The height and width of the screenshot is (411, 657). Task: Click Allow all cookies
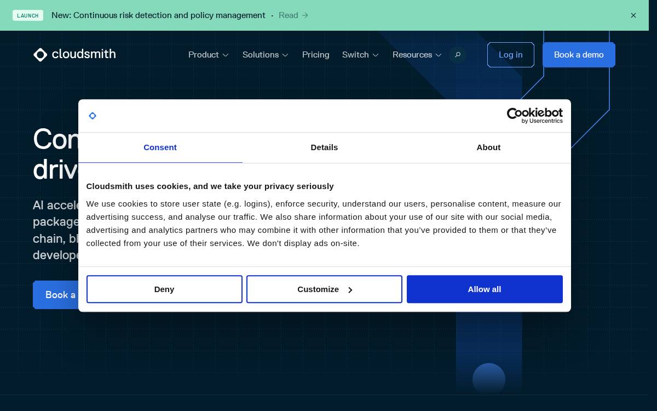[x=485, y=289]
